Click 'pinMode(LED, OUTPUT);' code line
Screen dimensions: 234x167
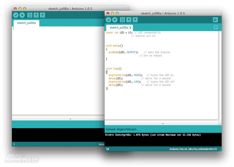pos(123,52)
